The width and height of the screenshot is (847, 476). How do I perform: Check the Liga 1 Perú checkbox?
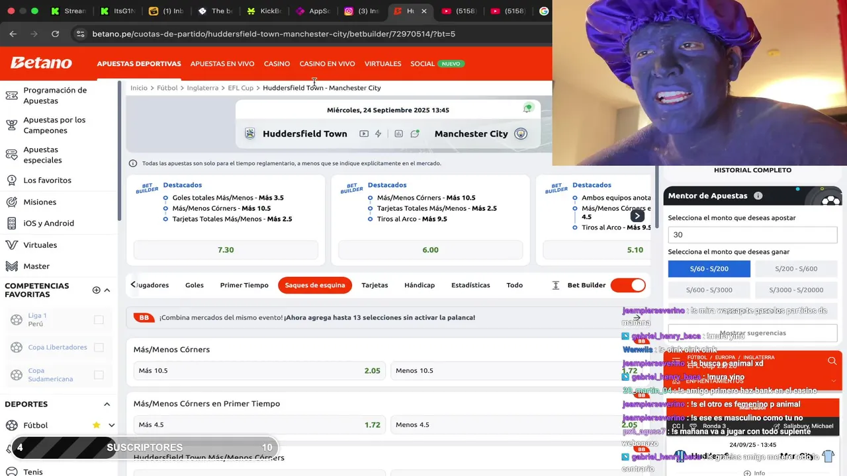[99, 320]
